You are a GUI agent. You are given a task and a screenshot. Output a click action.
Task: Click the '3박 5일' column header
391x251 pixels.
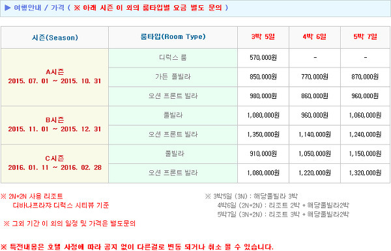263,37
